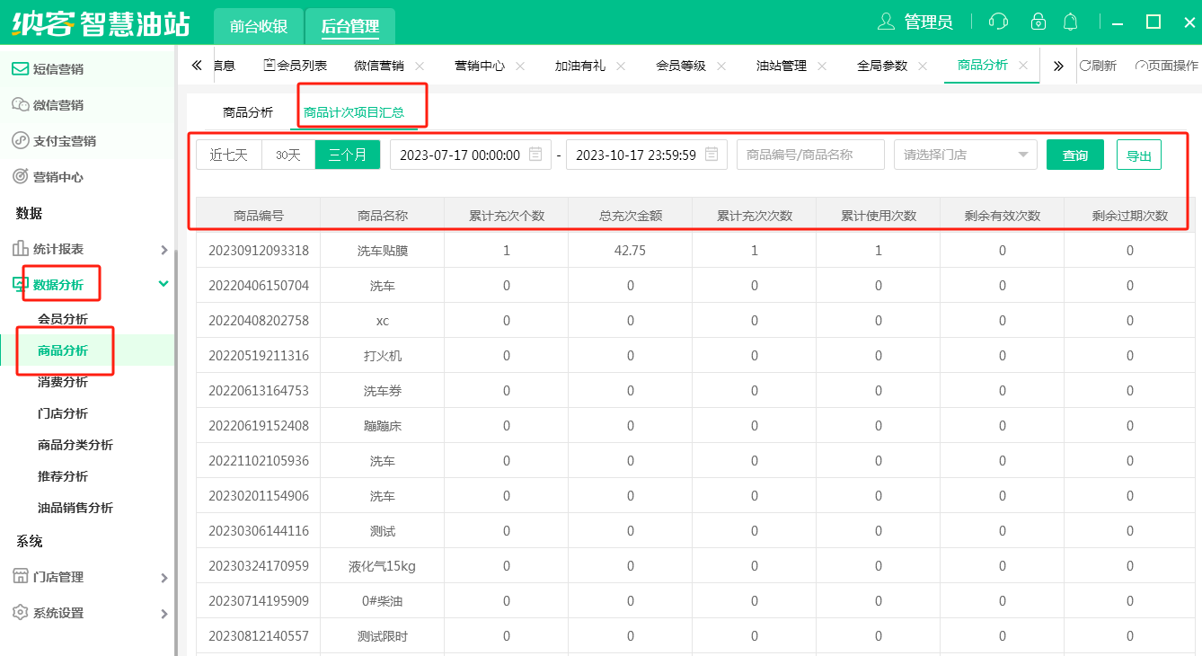The image size is (1202, 656).
Task: Click the start date calendar icon
Action: [535, 155]
